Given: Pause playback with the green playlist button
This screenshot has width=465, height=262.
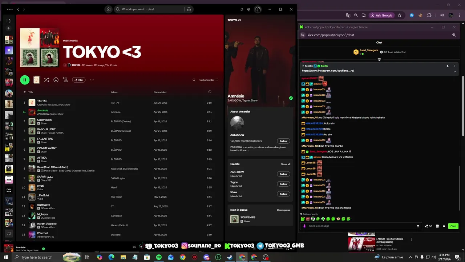Looking at the screenshot, I should pos(25,80).
